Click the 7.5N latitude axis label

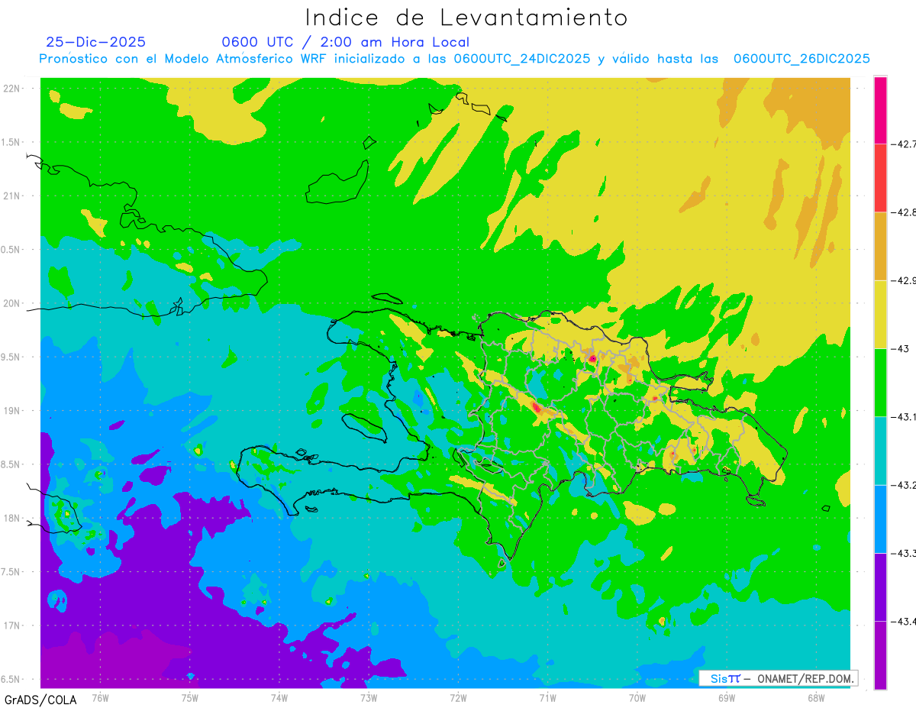coord(11,572)
